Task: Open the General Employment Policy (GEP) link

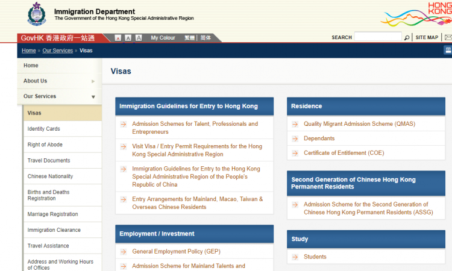Action: click(175, 252)
